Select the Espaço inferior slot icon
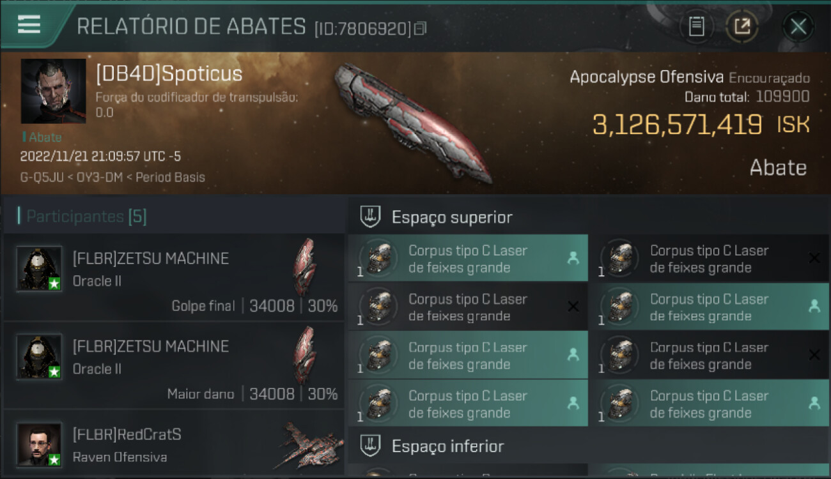Viewport: 831px width, 479px height. coord(371,446)
